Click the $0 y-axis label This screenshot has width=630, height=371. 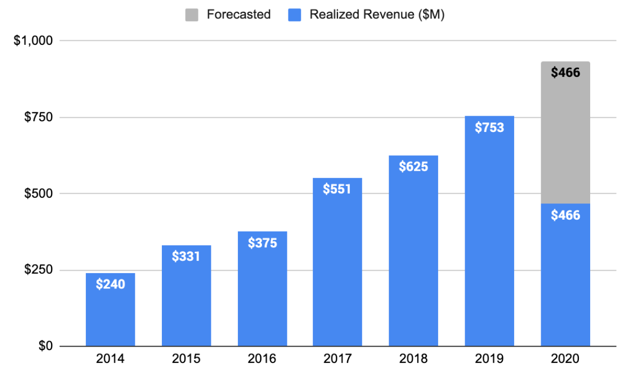coord(45,347)
